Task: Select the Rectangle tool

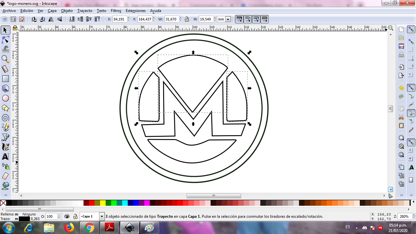Action: [x=5, y=79]
